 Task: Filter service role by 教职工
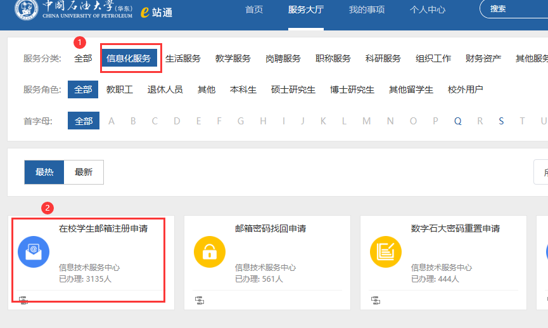pyautogui.click(x=120, y=89)
